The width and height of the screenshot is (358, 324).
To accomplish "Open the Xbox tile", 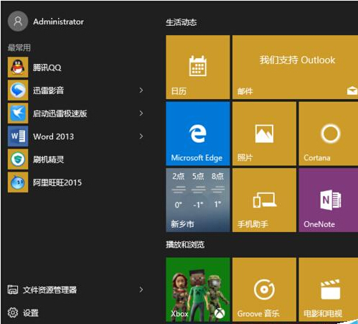I will click(198, 290).
